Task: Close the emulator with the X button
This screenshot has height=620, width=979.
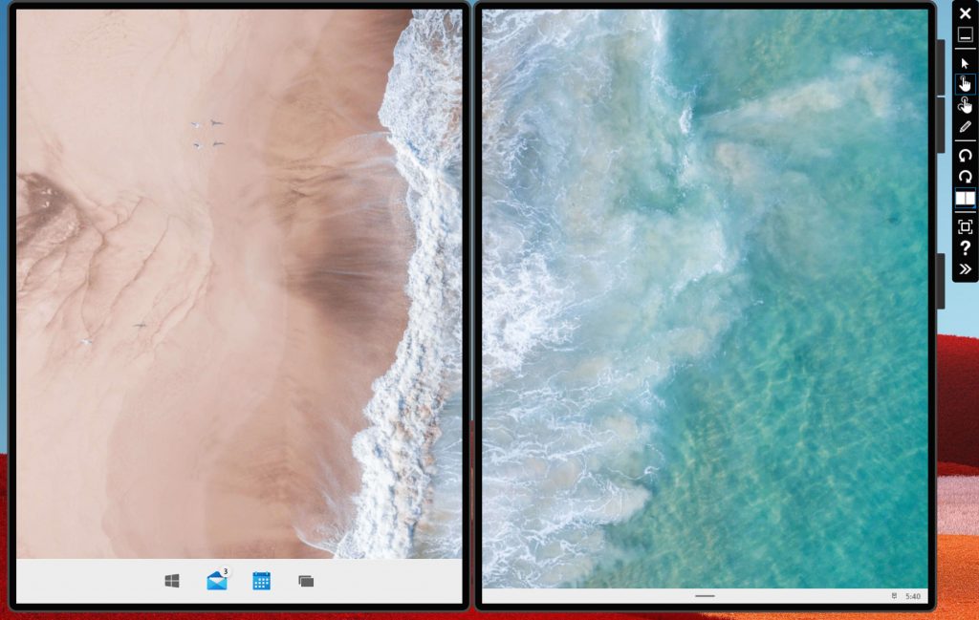Action: pos(965,14)
